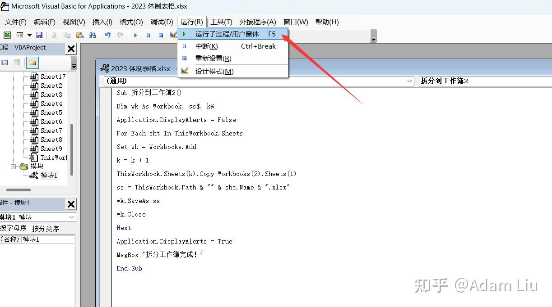Select 模块1 module in project tree

click(44, 176)
